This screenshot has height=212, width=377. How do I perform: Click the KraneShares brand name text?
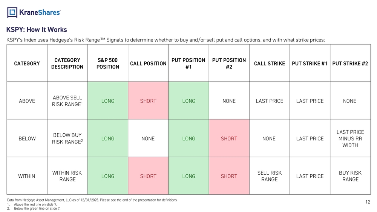pos(40,12)
